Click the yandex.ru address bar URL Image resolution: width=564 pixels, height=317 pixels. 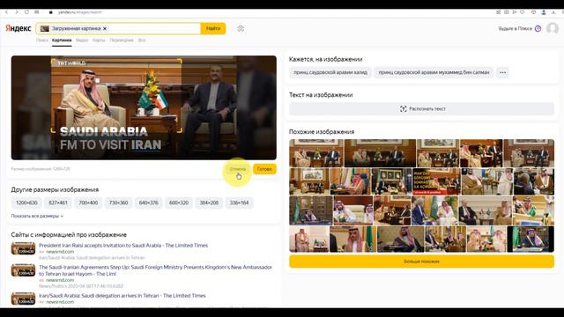80,11
